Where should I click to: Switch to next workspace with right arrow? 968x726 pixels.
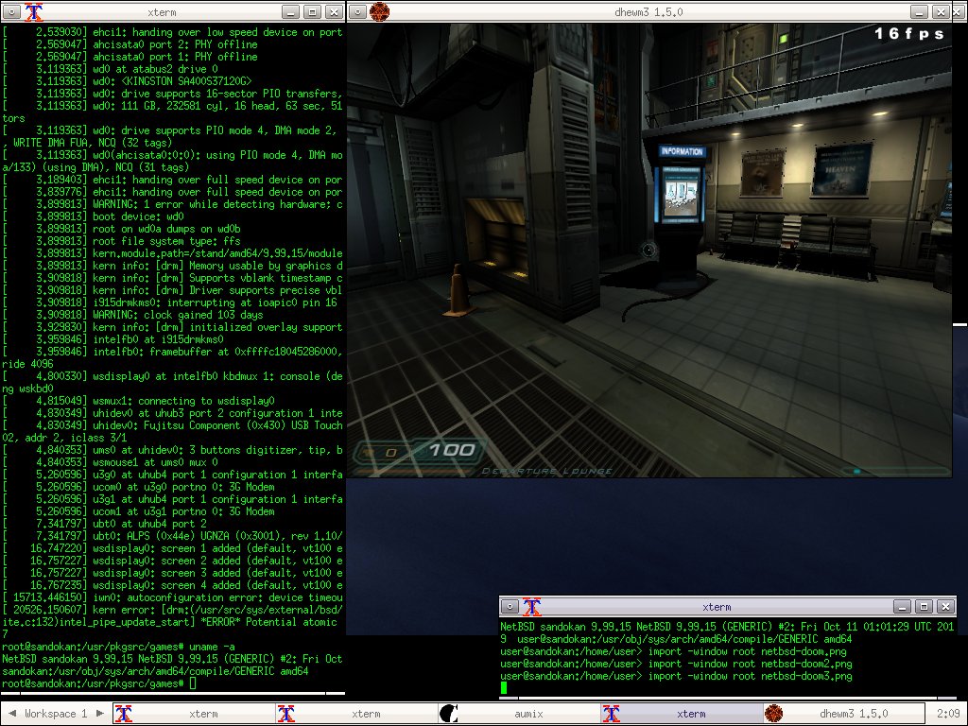(x=100, y=714)
